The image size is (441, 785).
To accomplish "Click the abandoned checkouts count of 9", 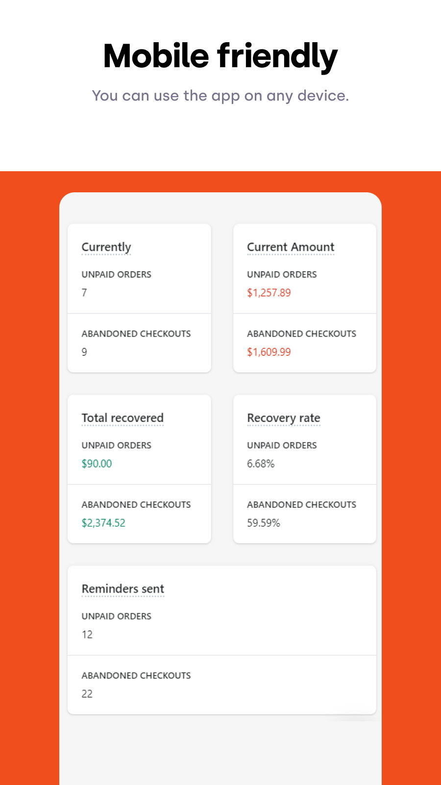I will [x=84, y=352].
